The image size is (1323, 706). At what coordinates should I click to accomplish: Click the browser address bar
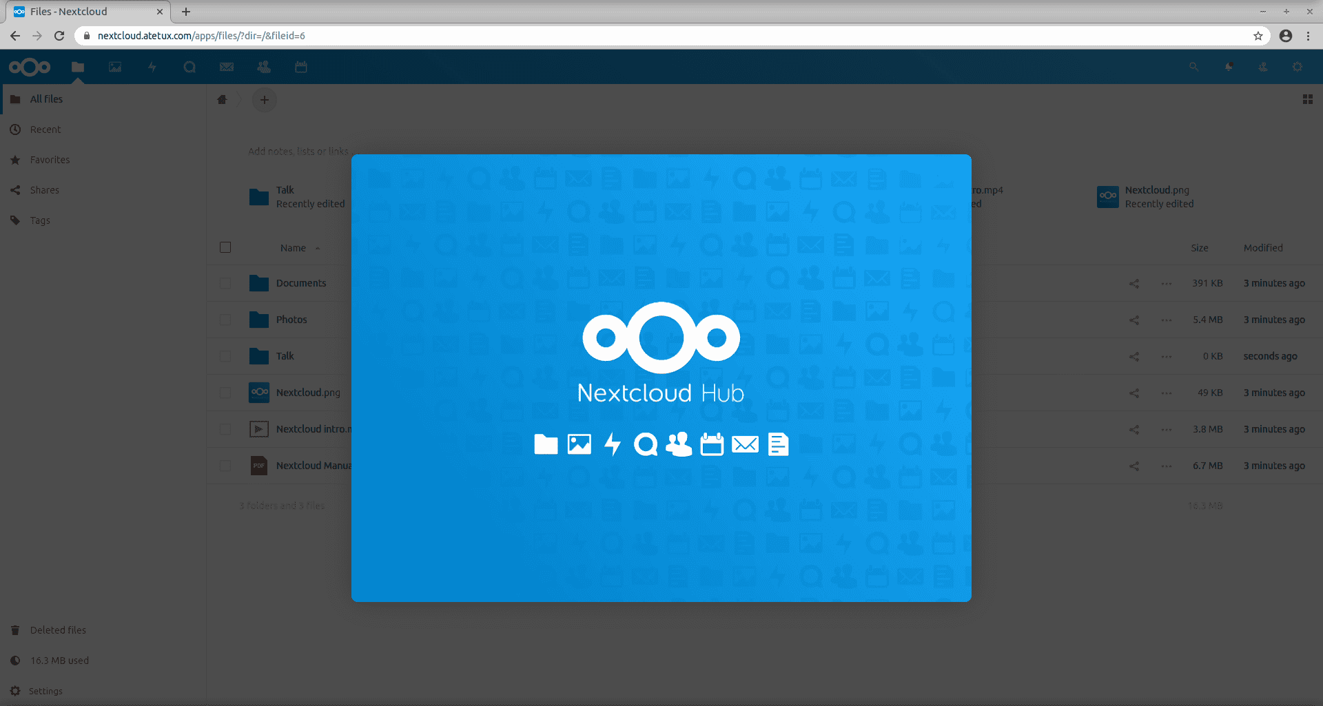pyautogui.click(x=672, y=36)
